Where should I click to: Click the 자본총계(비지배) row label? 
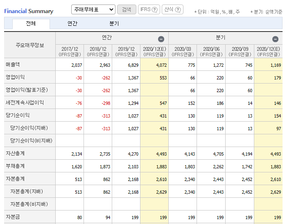[29, 204]
